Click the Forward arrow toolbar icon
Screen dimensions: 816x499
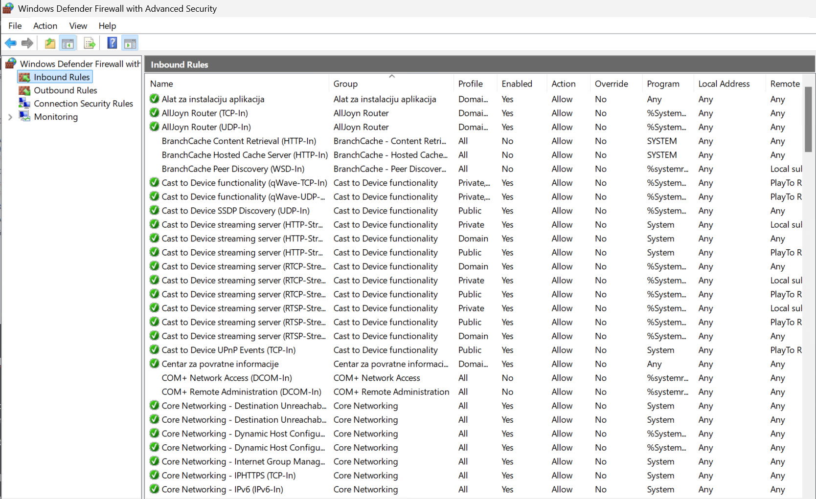pos(27,43)
